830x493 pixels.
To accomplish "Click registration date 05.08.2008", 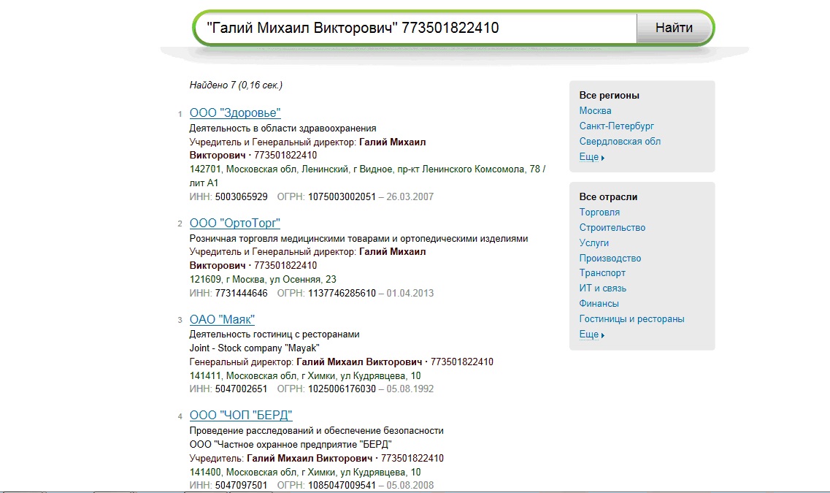I will coord(410,485).
